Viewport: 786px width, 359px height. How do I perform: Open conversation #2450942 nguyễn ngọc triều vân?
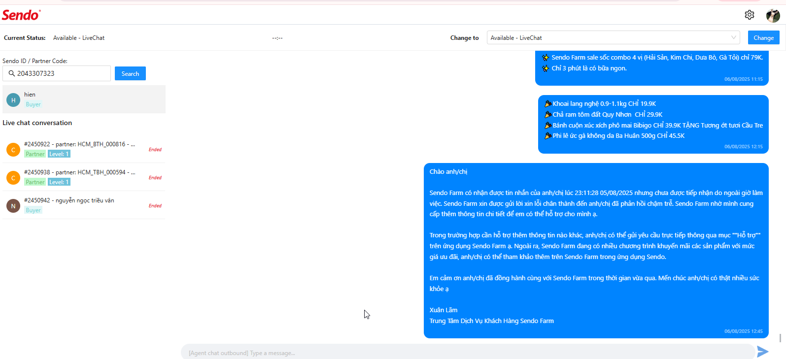(x=84, y=205)
